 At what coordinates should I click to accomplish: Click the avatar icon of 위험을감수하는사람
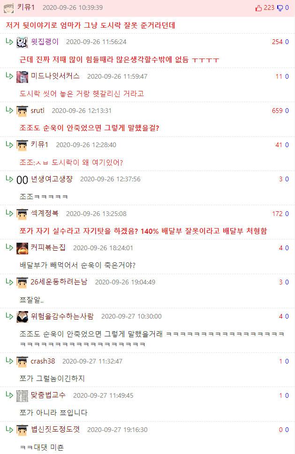coord(22,317)
